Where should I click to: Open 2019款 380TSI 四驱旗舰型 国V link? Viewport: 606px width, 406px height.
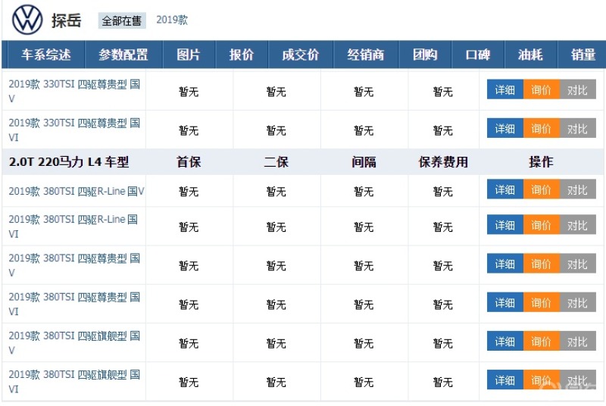[x=74, y=342]
